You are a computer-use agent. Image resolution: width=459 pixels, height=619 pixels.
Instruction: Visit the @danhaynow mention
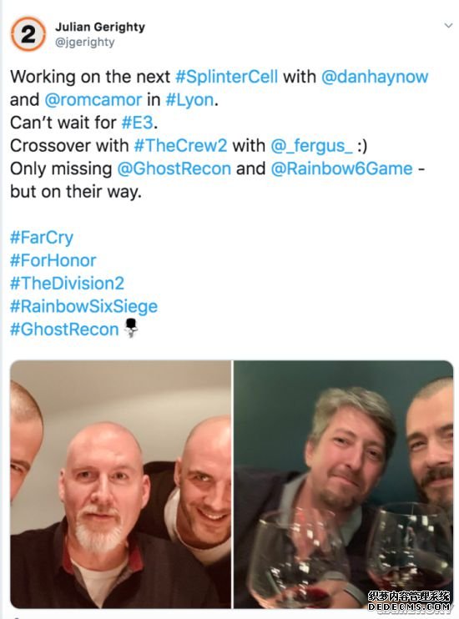[x=375, y=77]
